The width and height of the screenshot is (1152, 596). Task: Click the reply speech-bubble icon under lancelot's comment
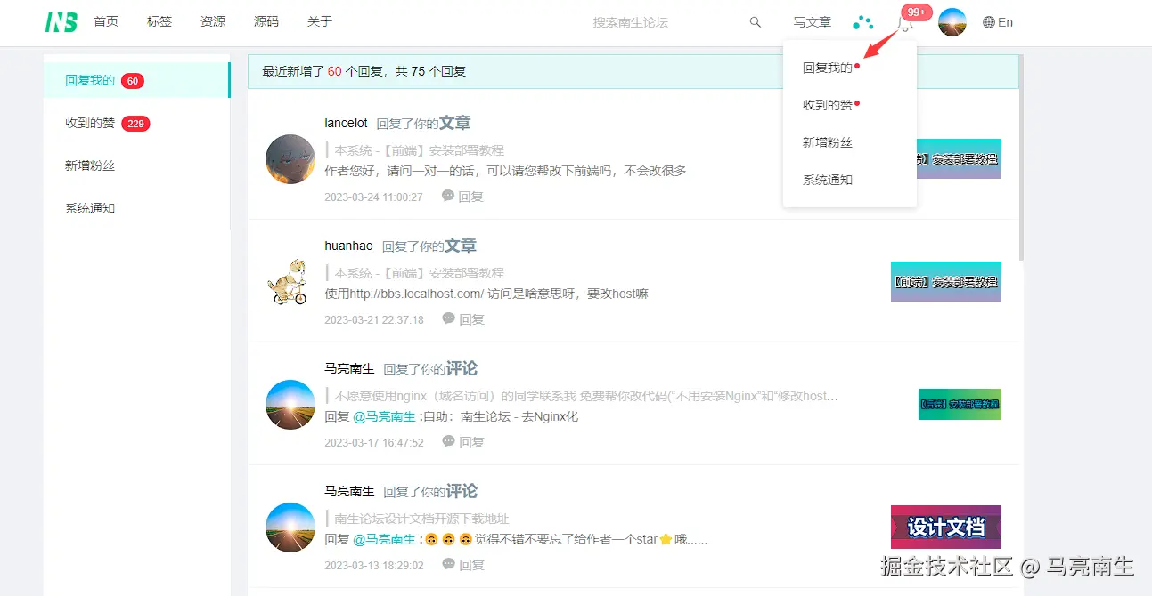[x=447, y=196]
